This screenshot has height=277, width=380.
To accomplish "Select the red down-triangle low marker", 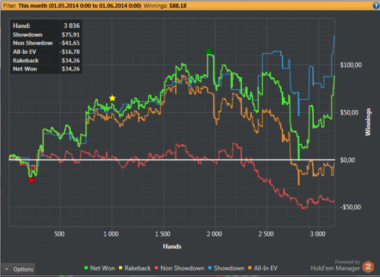I will [x=31, y=181].
